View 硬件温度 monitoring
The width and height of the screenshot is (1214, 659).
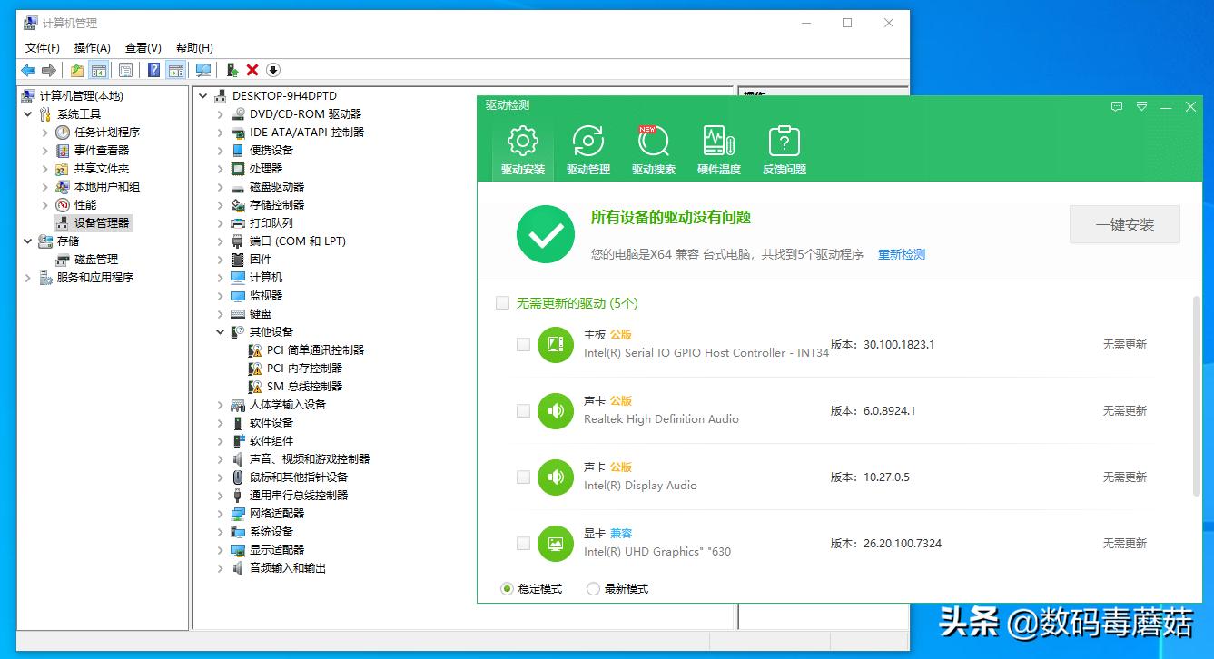click(718, 148)
